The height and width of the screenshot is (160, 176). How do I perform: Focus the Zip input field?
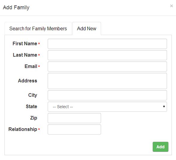coord(74,118)
